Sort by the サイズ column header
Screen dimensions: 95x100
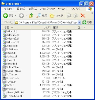pyautogui.click(x=41, y=27)
